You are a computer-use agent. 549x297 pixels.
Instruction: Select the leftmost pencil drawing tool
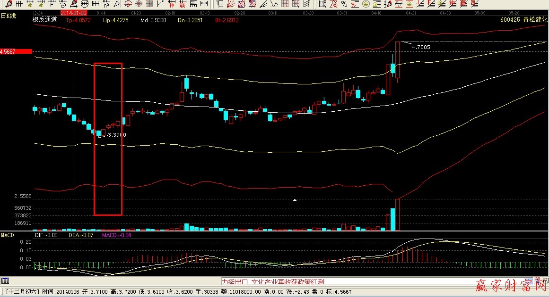[x=9, y=4]
